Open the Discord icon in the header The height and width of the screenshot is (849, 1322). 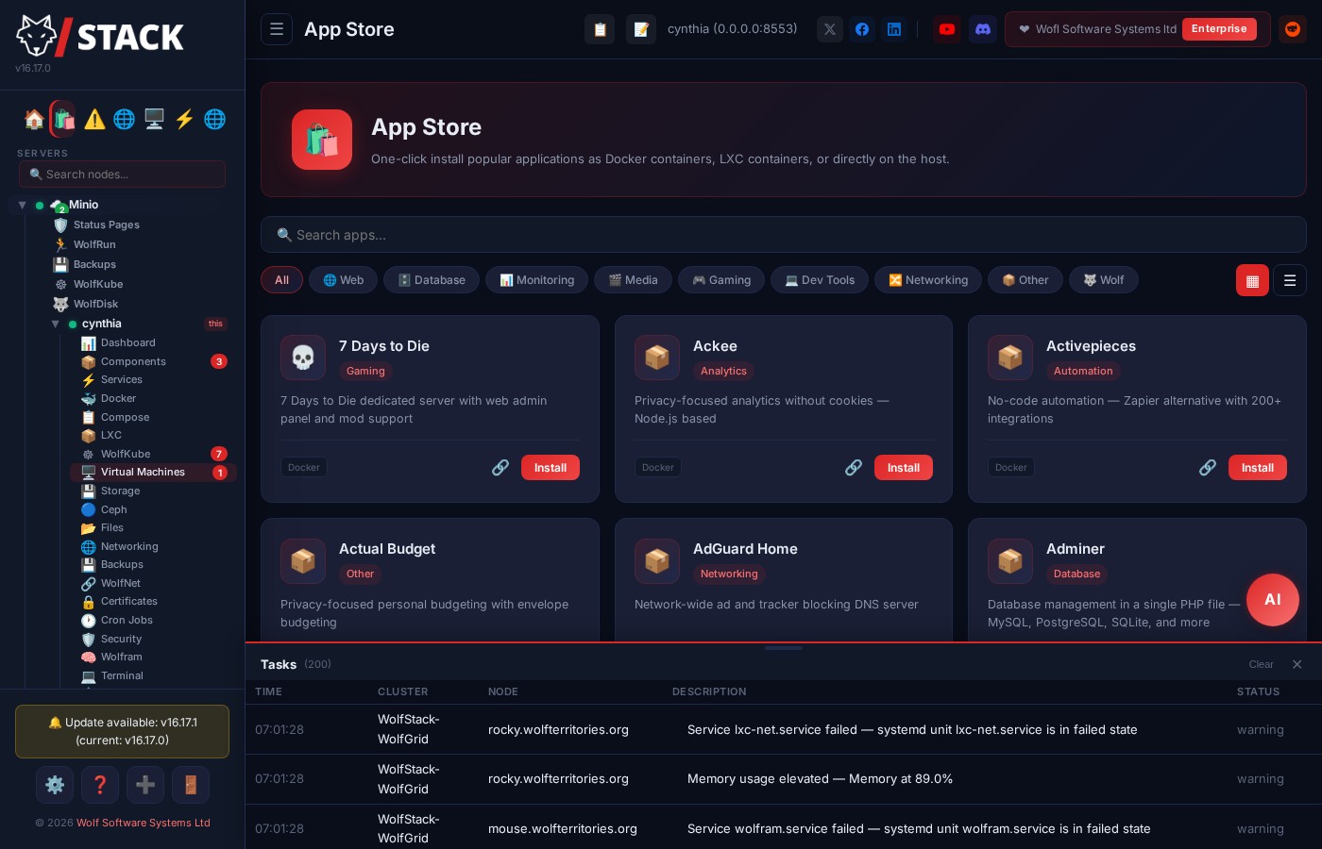(x=983, y=29)
